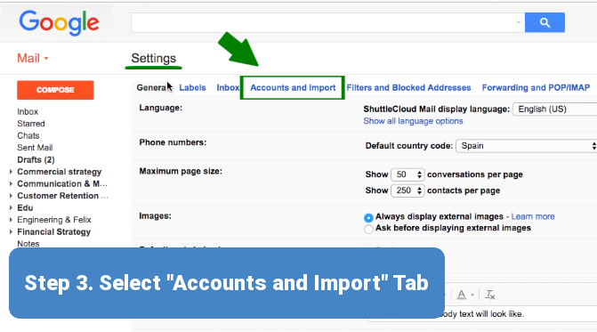Click the Language: setting label
Screen dimensions: 597x332
click(x=161, y=108)
